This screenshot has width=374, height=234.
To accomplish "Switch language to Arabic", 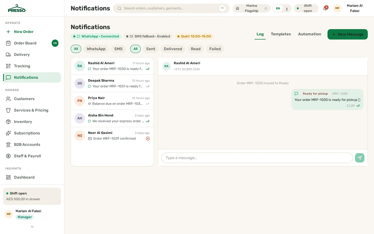I will coord(287,8).
